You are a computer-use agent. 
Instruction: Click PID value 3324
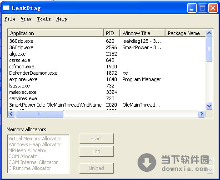click(111, 92)
